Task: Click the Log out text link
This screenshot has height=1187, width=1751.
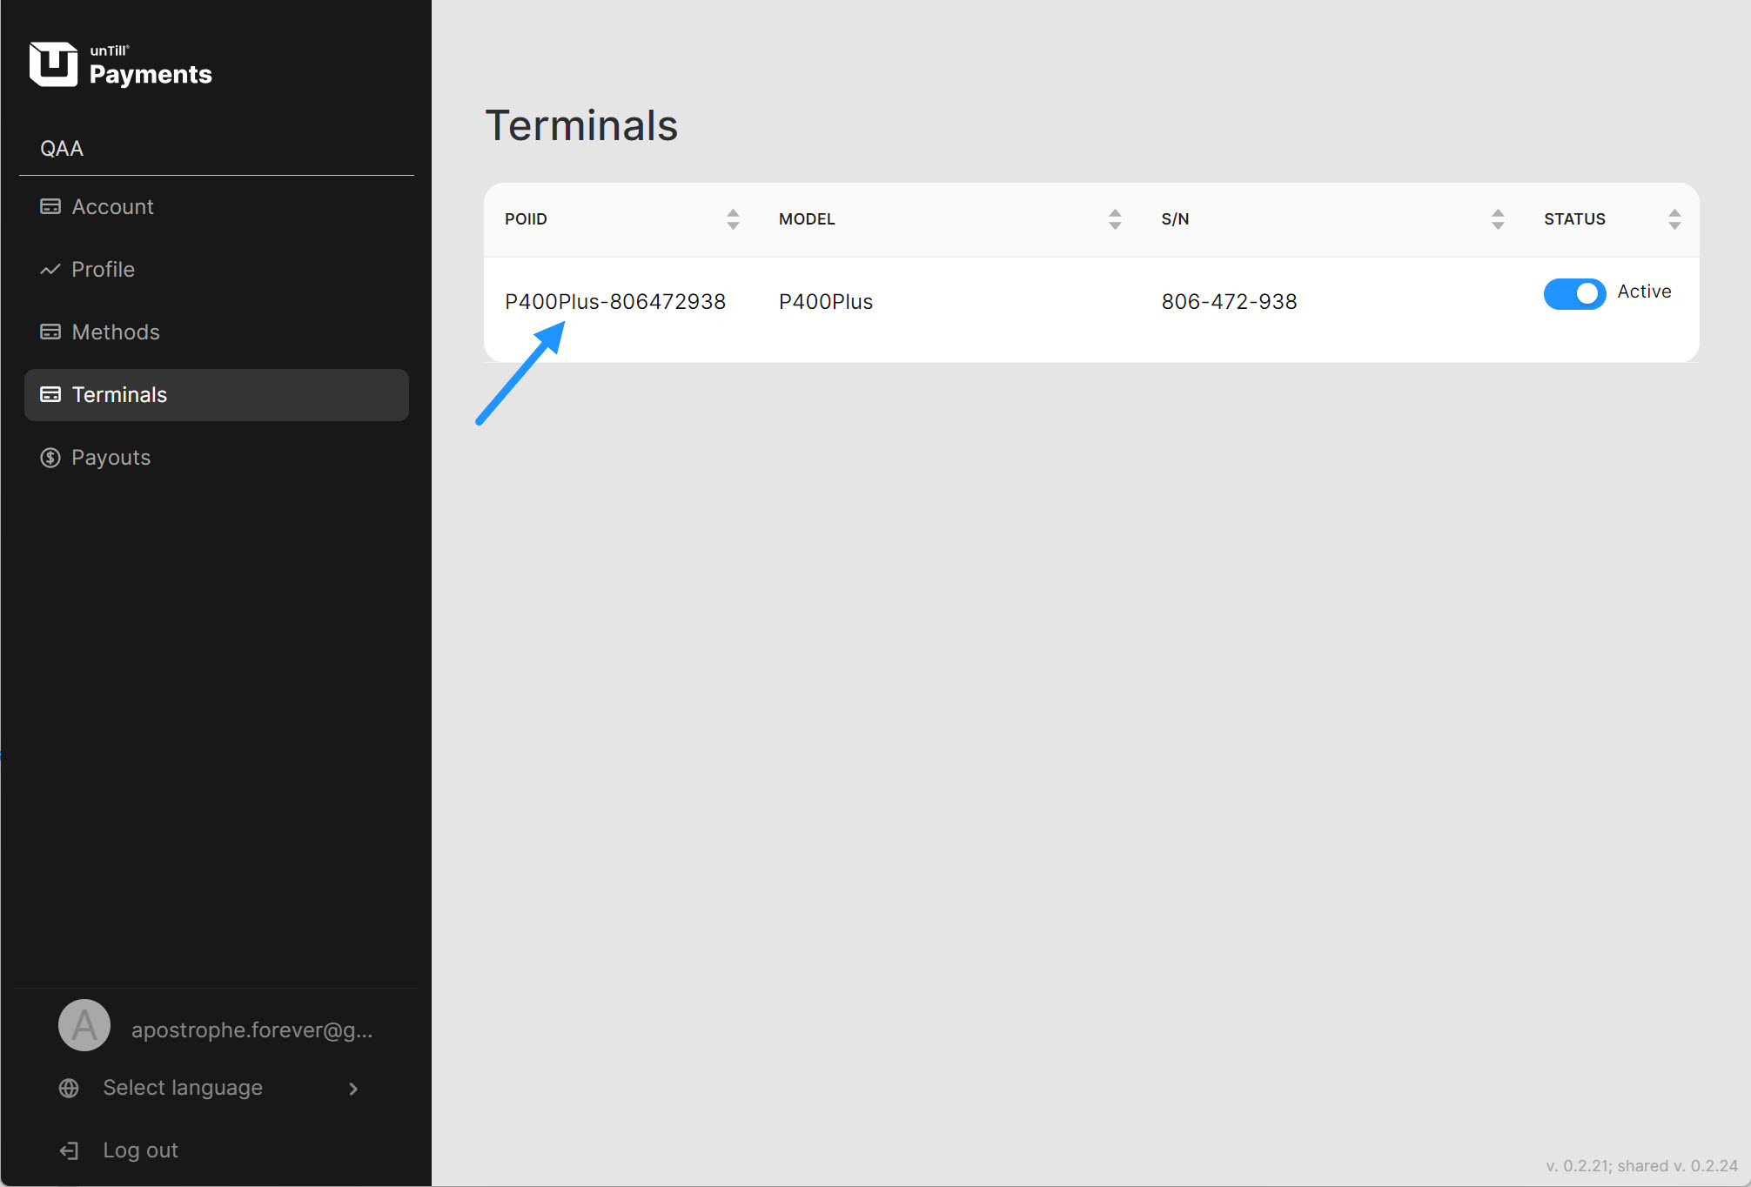Action: tap(140, 1150)
